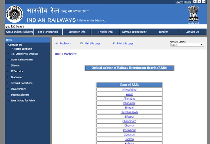The image size is (210, 144).
Task: Click the Name of RRBs table header
Action: [x=129, y=85]
